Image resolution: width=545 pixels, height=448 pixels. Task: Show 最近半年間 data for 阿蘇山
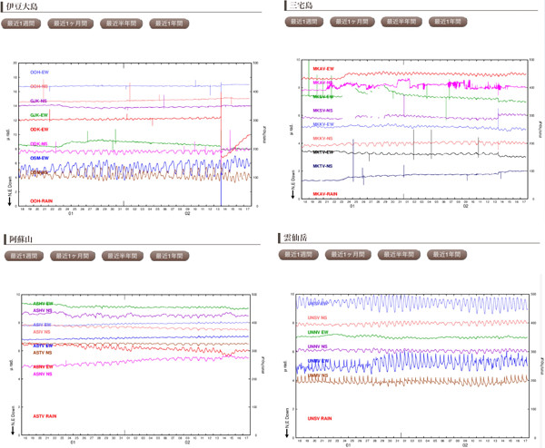[x=121, y=256]
